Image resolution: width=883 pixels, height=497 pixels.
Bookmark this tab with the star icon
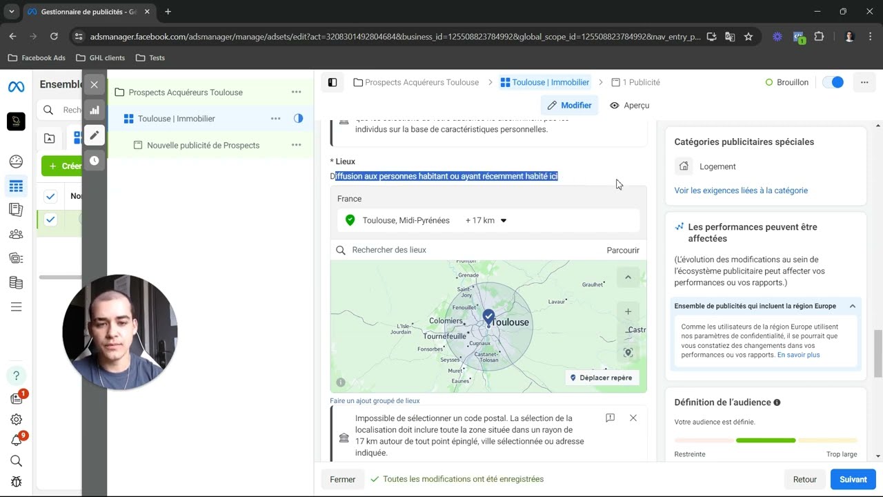[748, 37]
